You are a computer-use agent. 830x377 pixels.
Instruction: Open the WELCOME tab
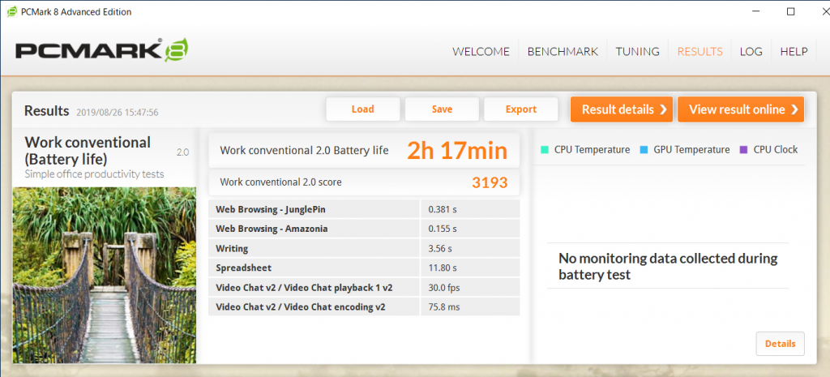tap(481, 51)
